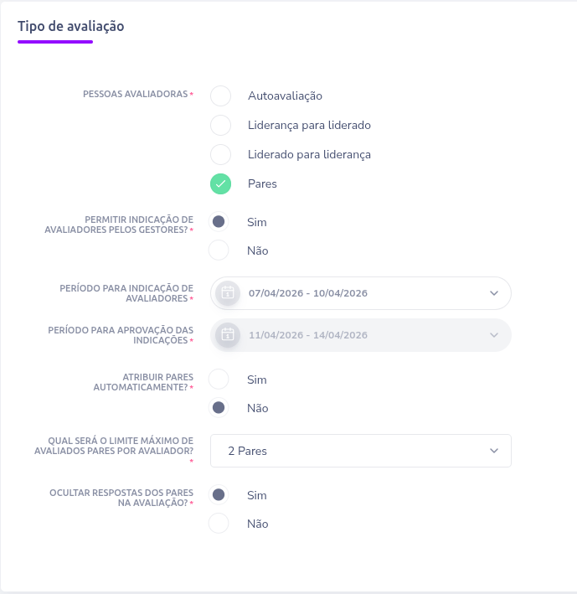Click calendar icon in aprovação period field

point(227,335)
